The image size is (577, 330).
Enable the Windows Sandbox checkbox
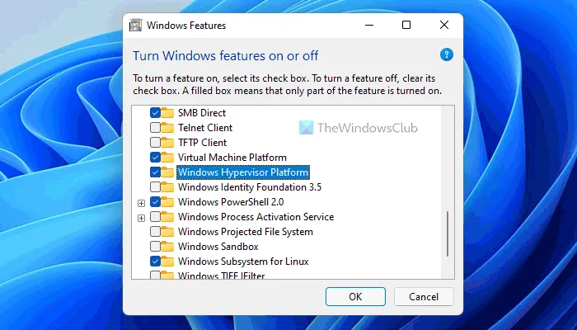155,247
